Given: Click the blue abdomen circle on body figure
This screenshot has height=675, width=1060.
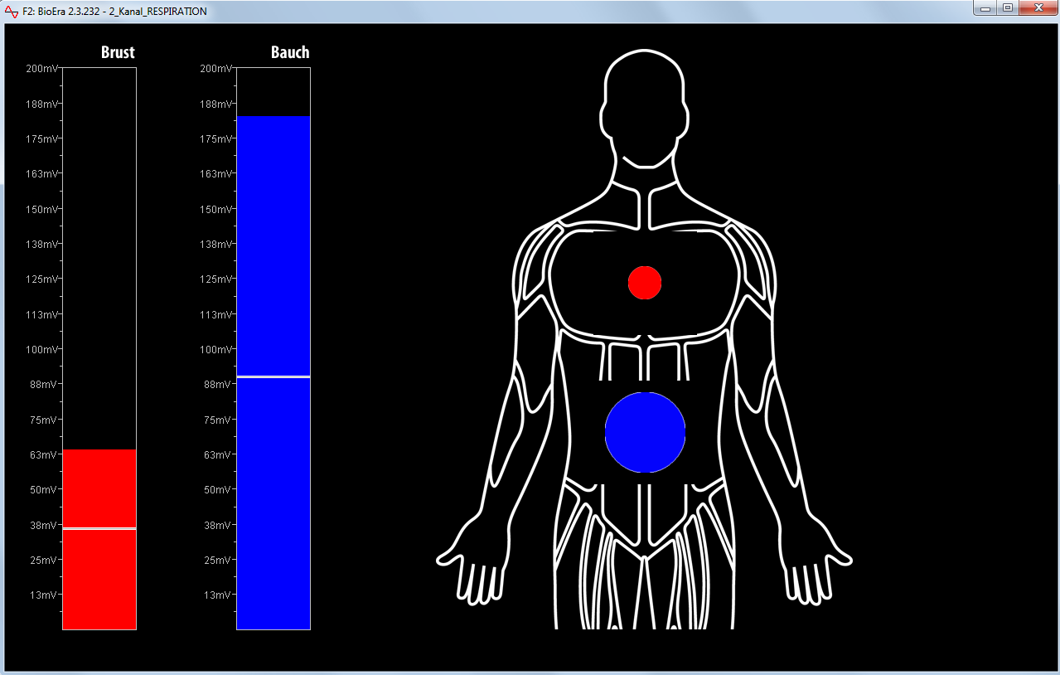Looking at the screenshot, I should pyautogui.click(x=645, y=432).
